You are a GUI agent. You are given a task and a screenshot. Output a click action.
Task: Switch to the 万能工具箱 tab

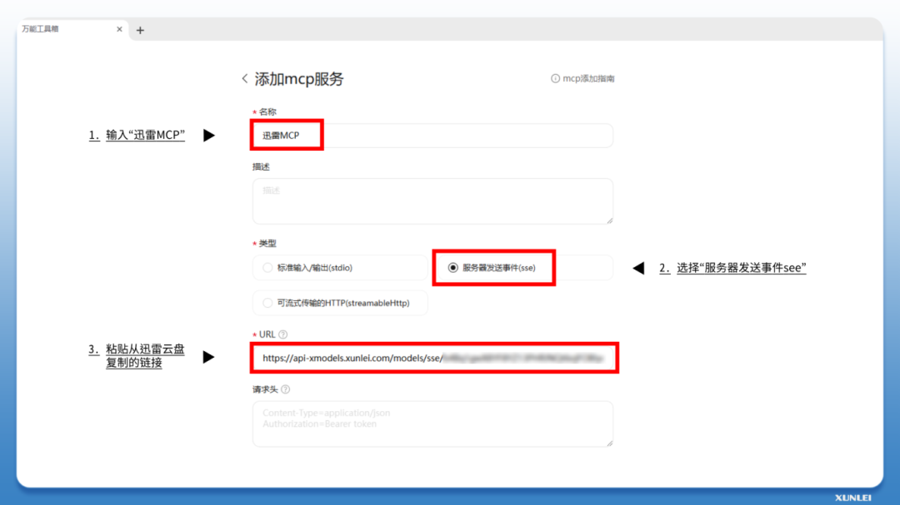pos(58,29)
